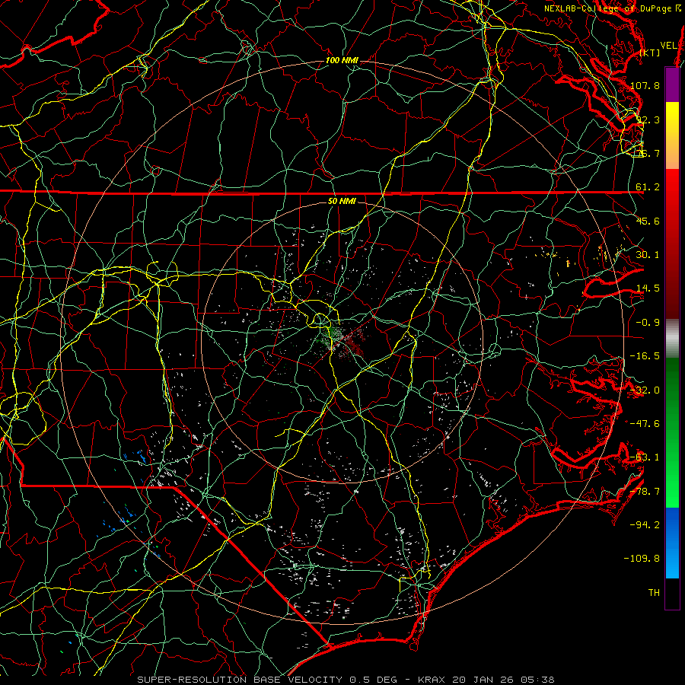685x685 pixels.
Task: Select the -0.9 value on the velocity scale
Action: point(648,323)
